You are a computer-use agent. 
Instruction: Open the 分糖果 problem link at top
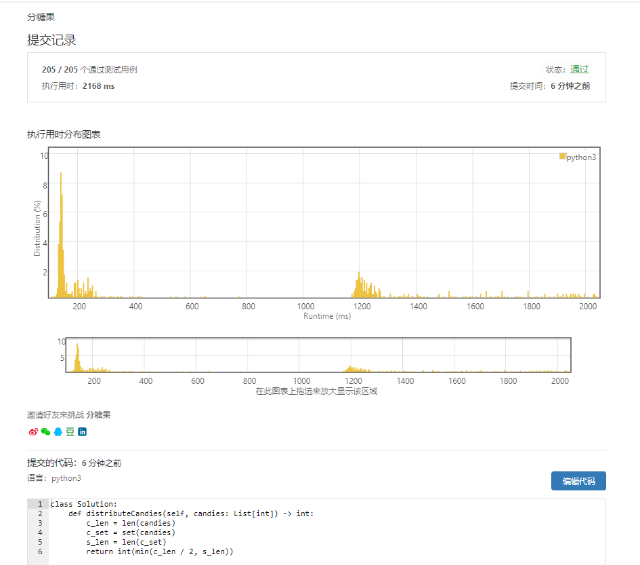(x=41, y=17)
